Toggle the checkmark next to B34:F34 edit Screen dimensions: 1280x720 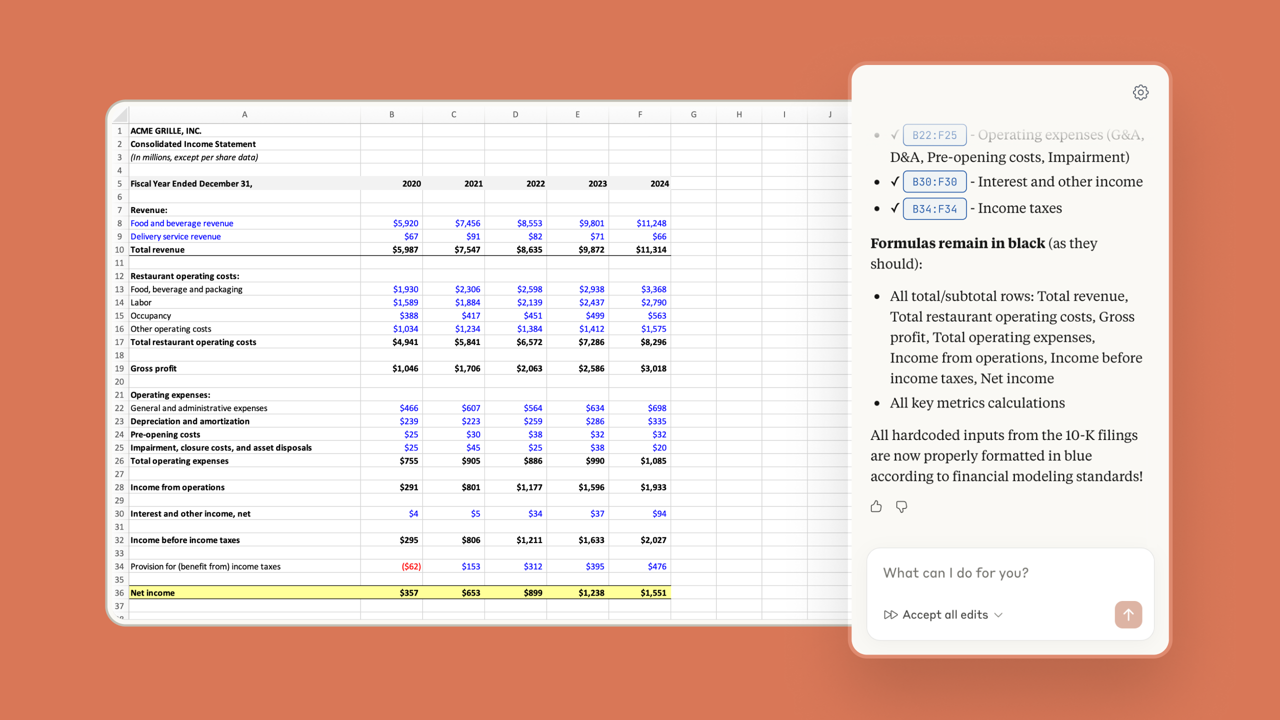tap(894, 208)
